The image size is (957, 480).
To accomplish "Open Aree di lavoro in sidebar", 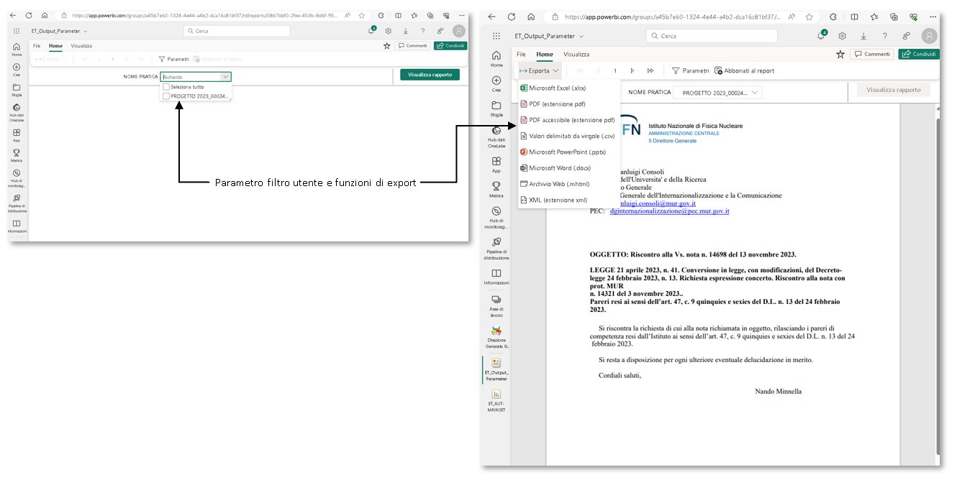I will pos(496,304).
